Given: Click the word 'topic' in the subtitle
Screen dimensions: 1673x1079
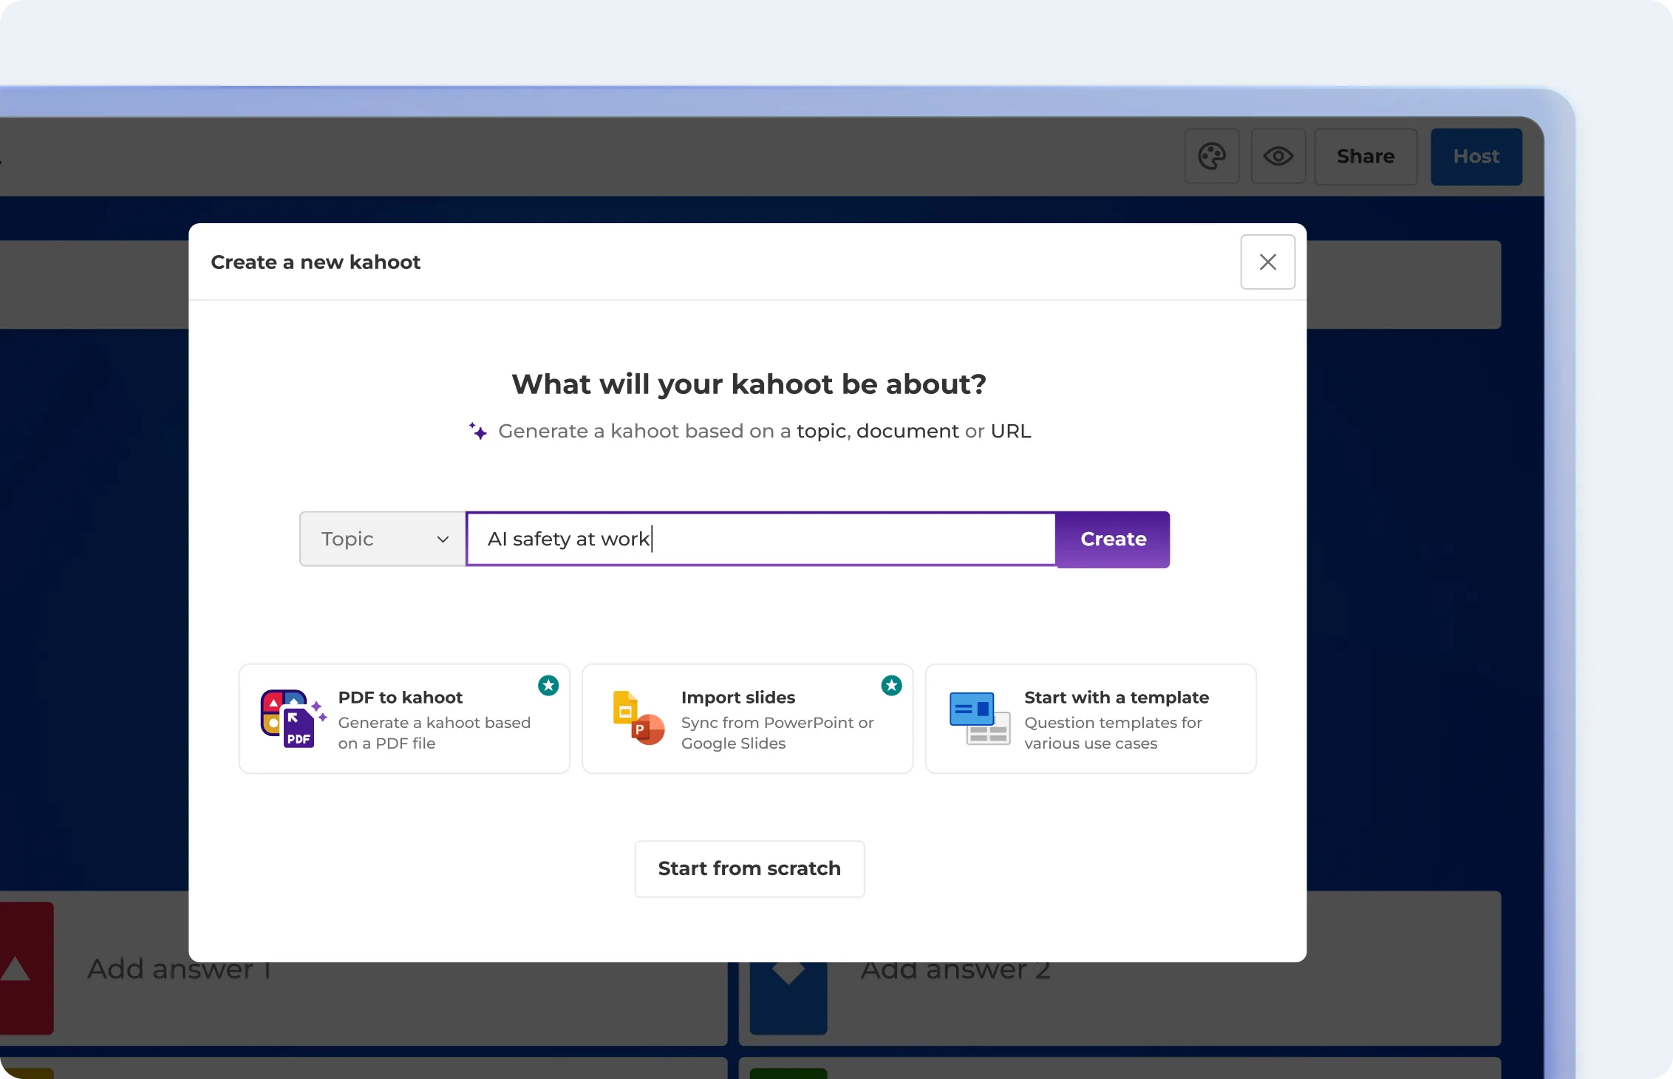Looking at the screenshot, I should point(822,431).
